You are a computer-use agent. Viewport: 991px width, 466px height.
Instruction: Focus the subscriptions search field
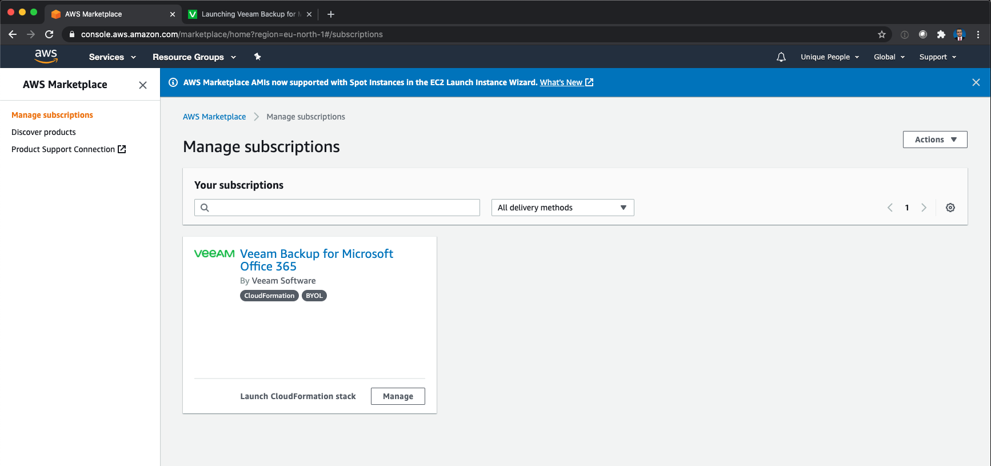pos(337,208)
